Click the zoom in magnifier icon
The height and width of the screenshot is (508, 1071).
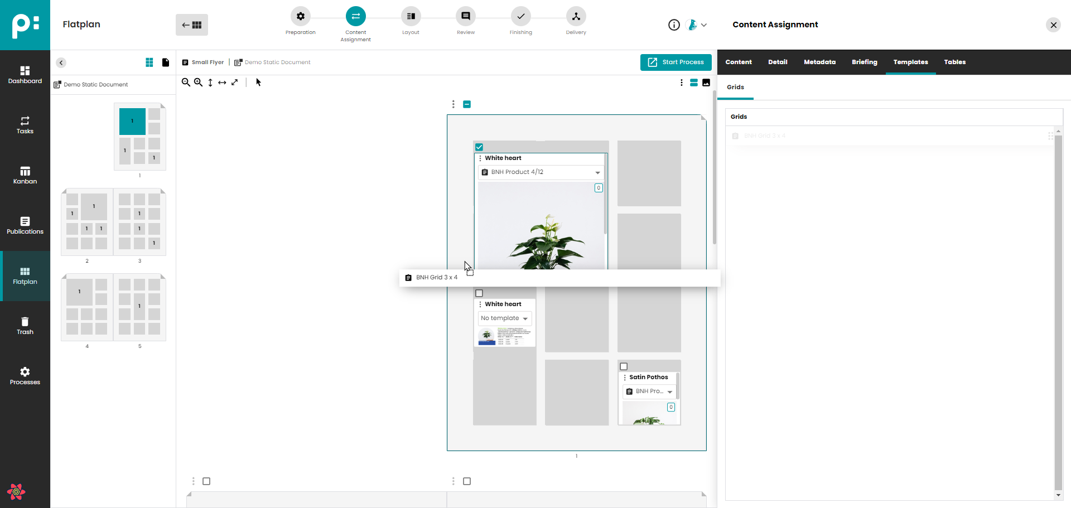point(198,83)
